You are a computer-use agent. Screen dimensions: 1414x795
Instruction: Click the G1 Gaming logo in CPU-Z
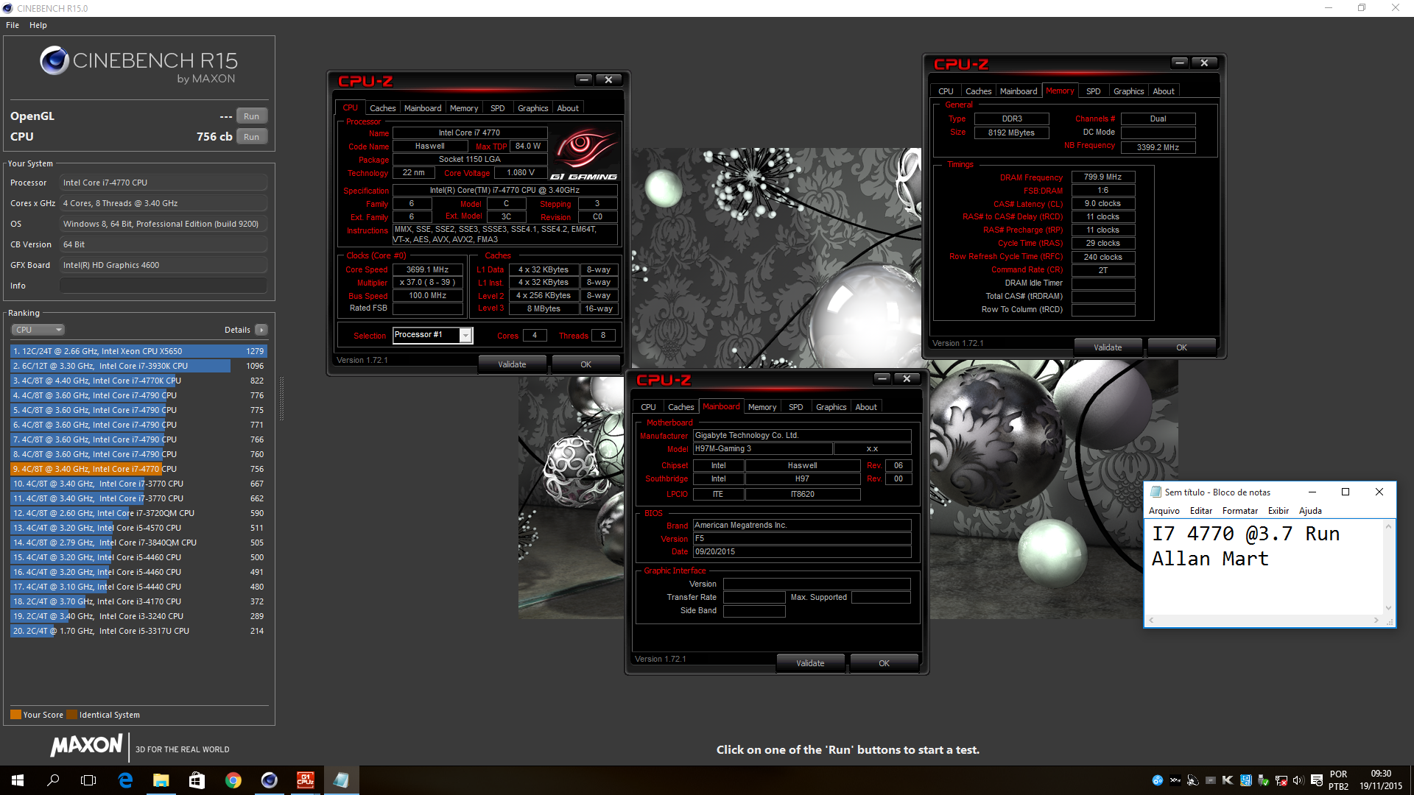point(584,155)
